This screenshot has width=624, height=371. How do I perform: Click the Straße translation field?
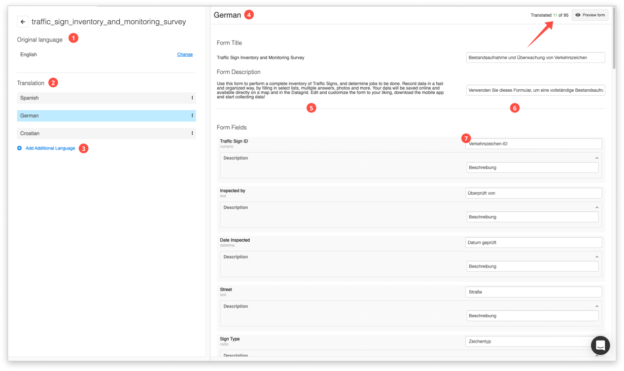point(533,292)
